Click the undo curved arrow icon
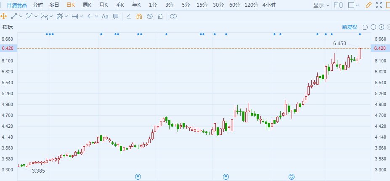390x181 pixels. (x=365, y=27)
